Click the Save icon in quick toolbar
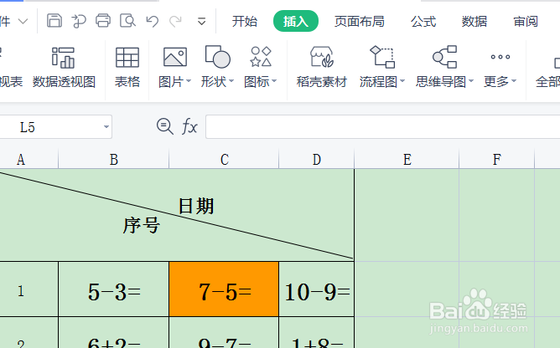560x348 pixels. [54, 21]
